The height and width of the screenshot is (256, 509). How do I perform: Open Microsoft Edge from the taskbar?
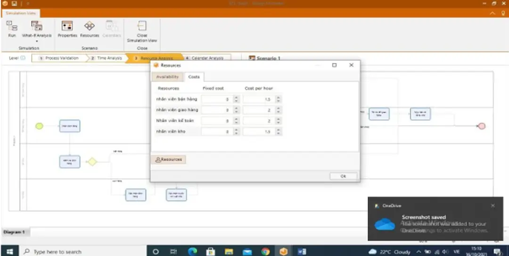pos(192,251)
